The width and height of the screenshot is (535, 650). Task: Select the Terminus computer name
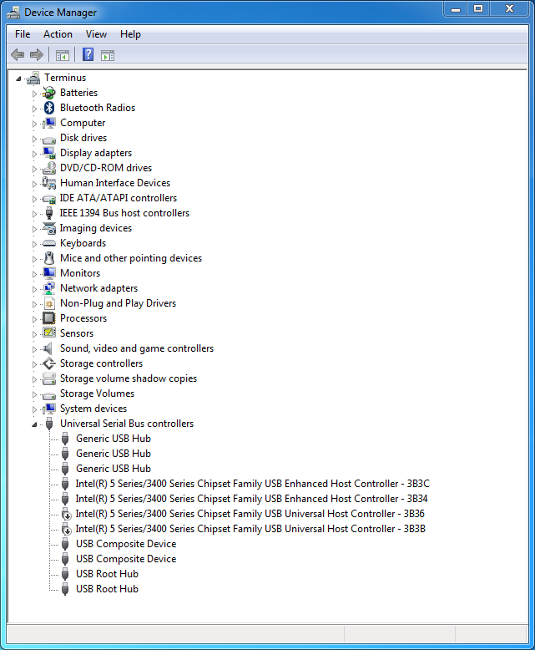click(65, 78)
